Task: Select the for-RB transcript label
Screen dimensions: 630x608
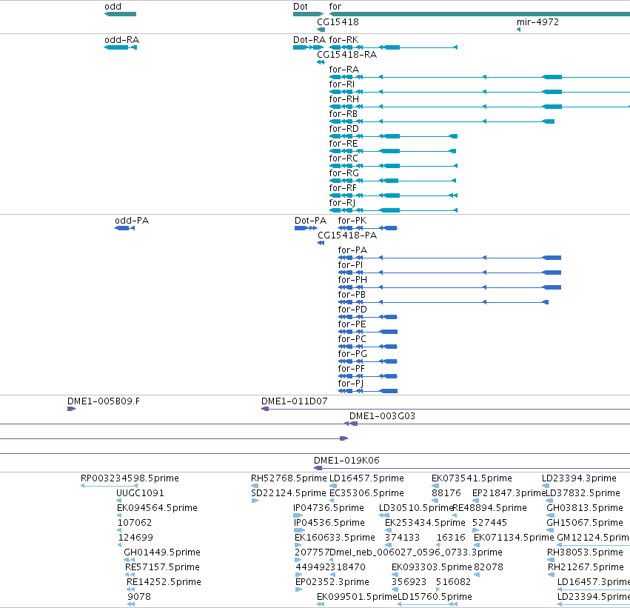Action: coord(343,114)
